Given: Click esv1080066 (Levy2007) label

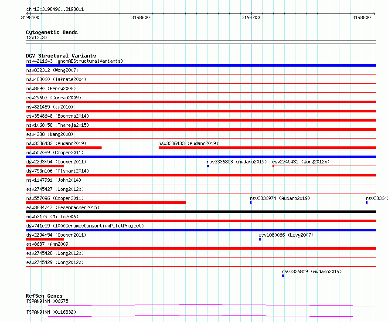Looking at the screenshot, I should coord(286,235).
